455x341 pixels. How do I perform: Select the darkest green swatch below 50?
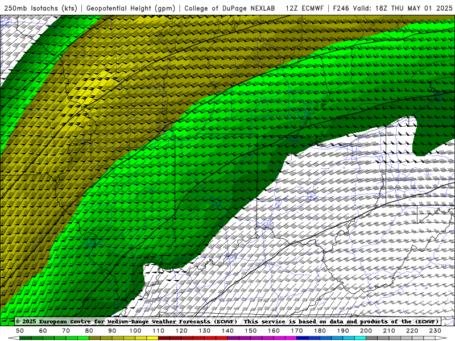[x=26, y=338]
